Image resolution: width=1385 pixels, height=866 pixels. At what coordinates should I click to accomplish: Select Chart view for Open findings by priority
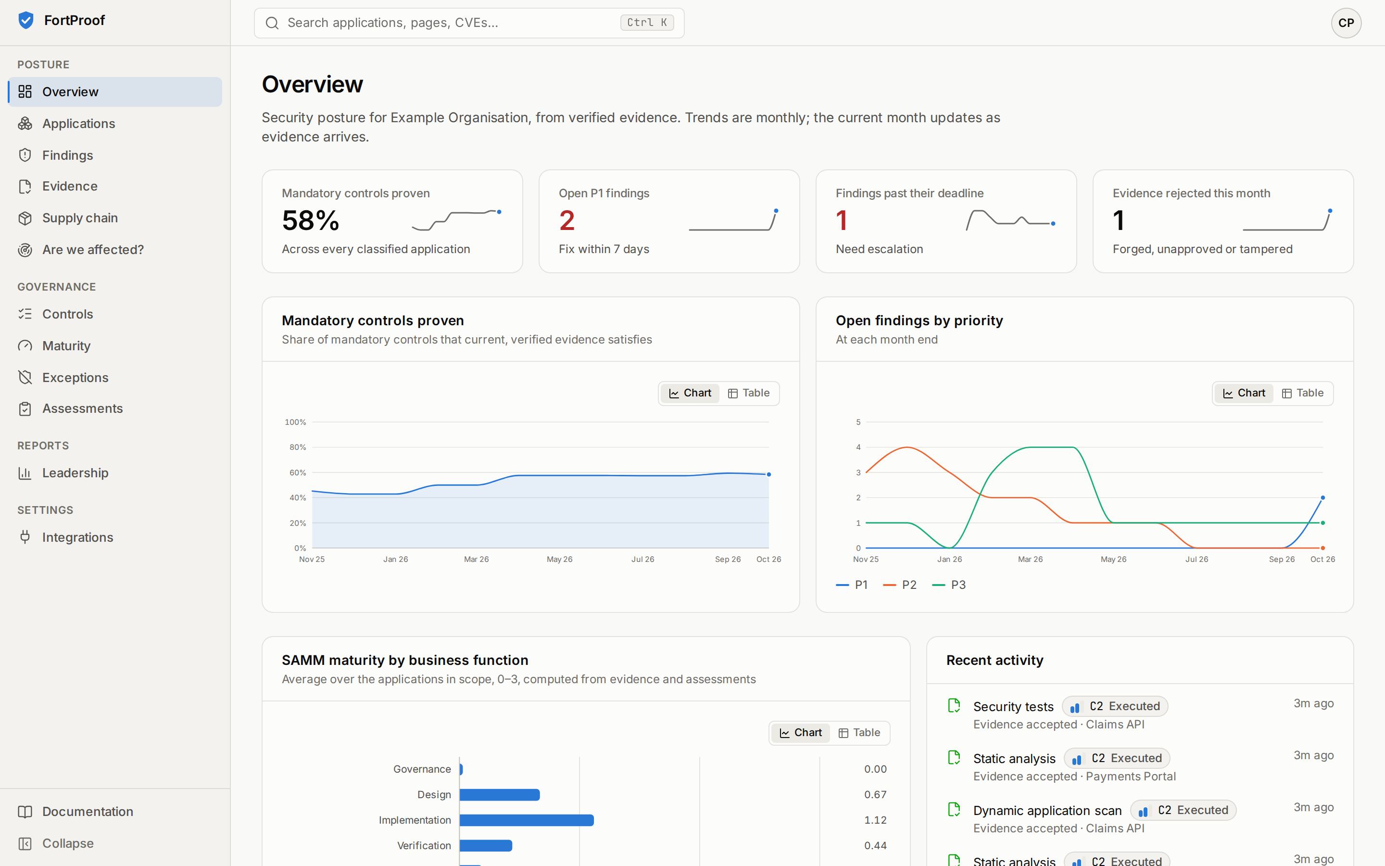tap(1244, 393)
